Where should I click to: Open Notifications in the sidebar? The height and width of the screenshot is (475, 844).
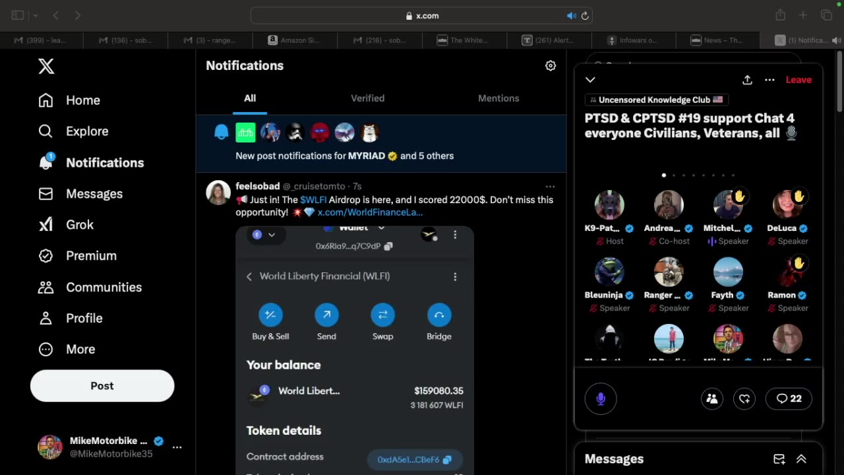[91, 163]
